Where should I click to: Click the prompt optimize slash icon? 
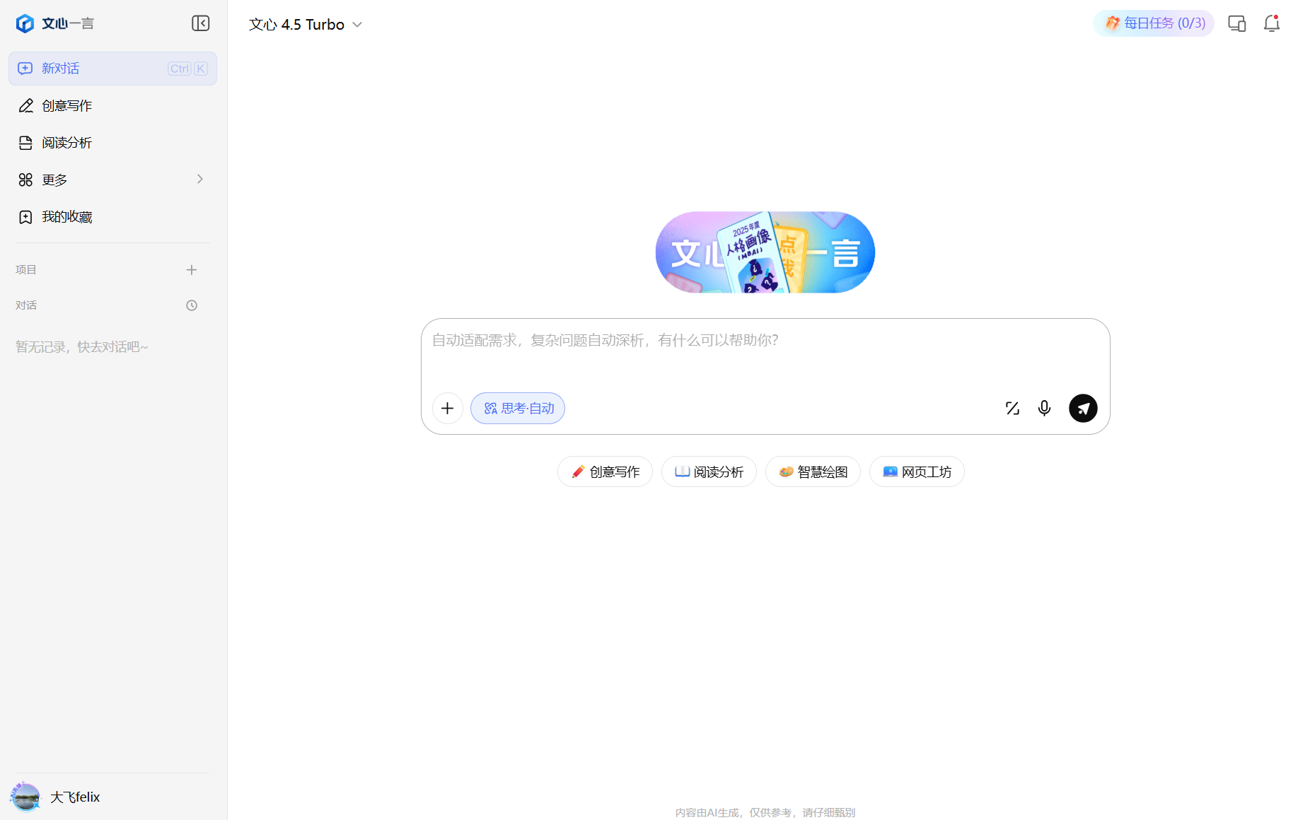1012,408
